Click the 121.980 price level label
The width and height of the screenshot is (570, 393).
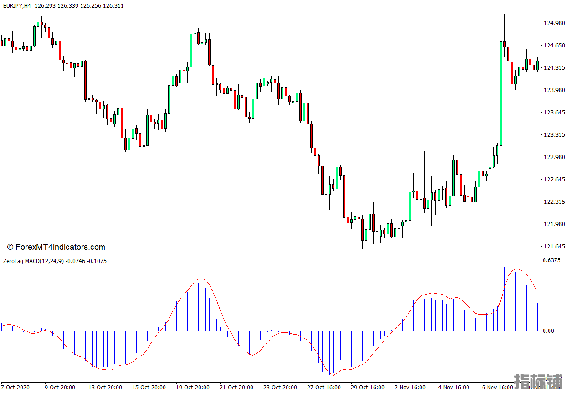pyautogui.click(x=555, y=224)
